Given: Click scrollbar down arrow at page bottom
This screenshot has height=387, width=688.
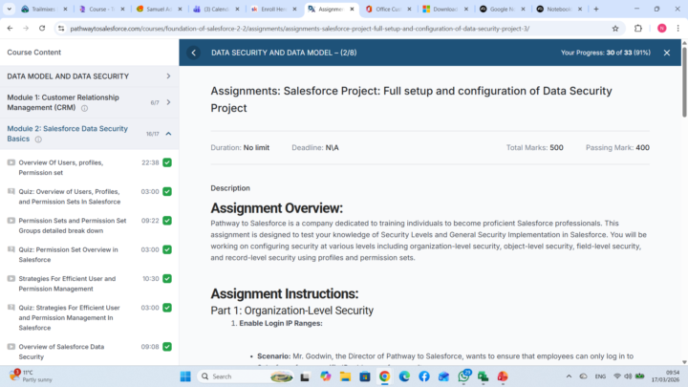Looking at the screenshot, I should point(684,362).
